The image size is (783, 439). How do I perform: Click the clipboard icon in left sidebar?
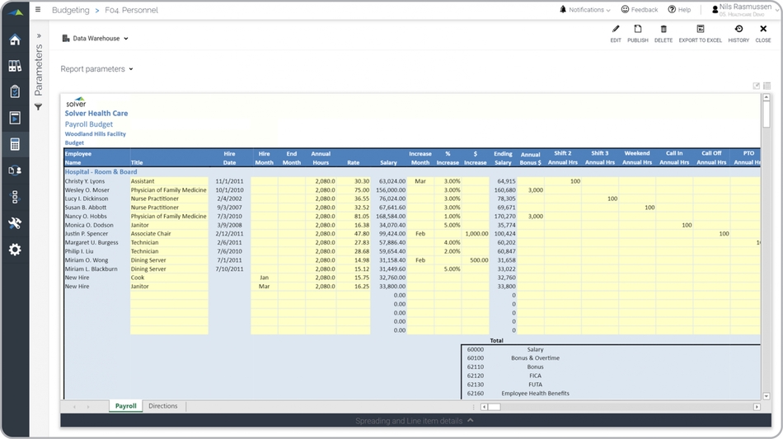(x=15, y=91)
